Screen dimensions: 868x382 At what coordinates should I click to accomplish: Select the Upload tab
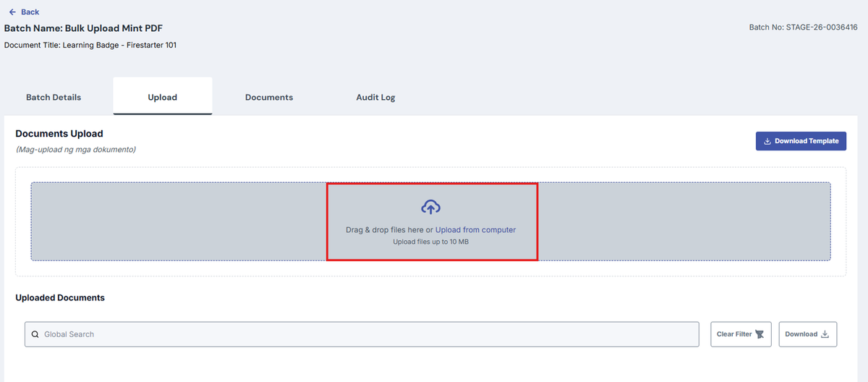[x=163, y=97]
